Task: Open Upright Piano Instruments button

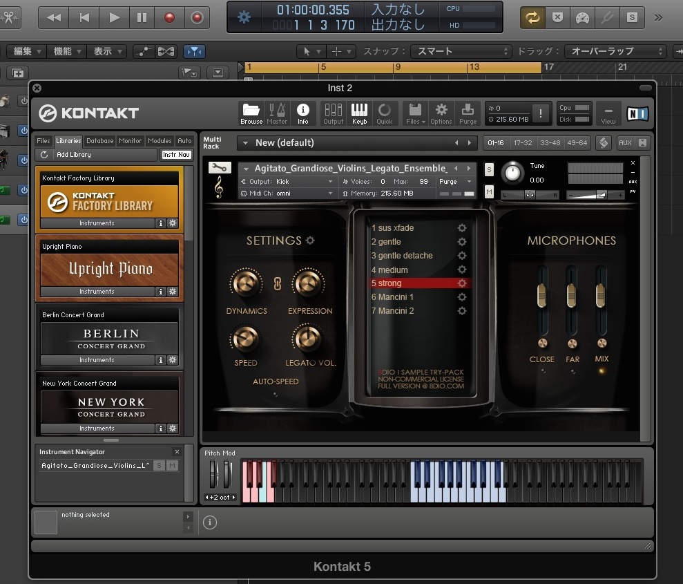Action: (x=97, y=292)
